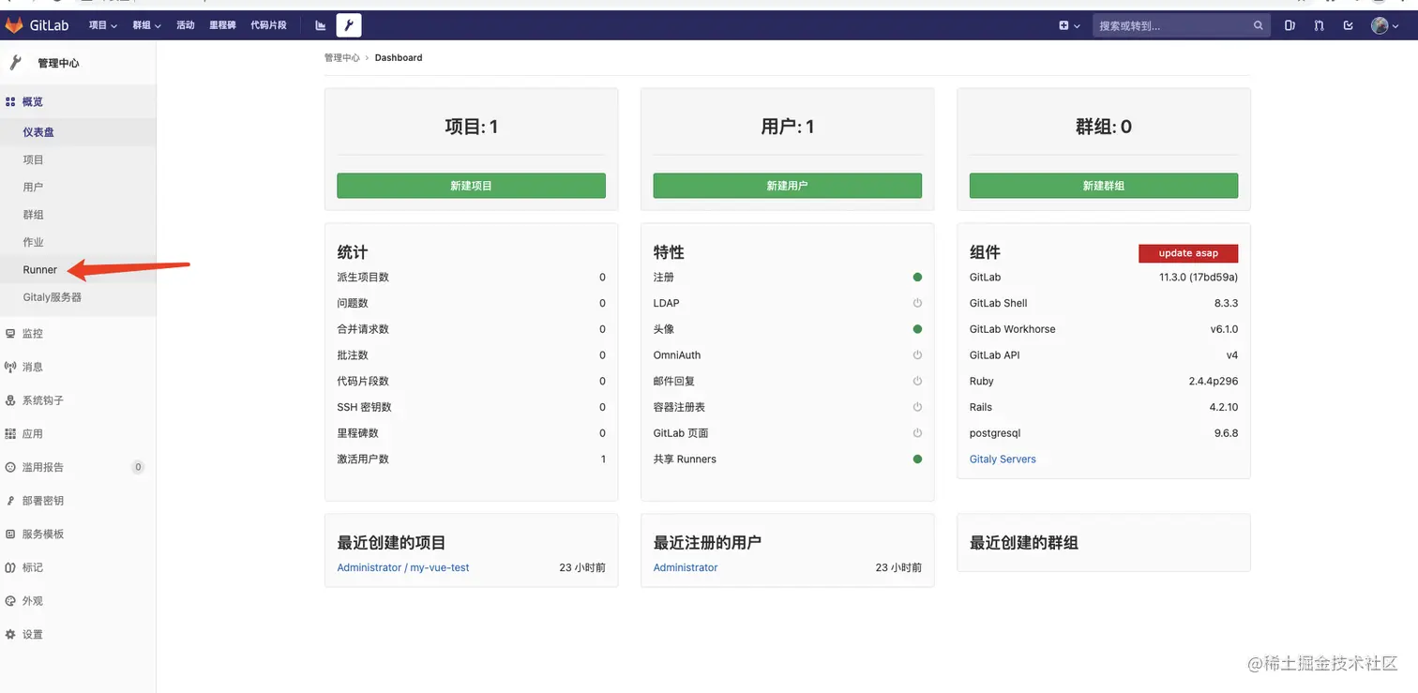The width and height of the screenshot is (1418, 693).
Task: Click the LDAP disabled power icon
Action: coord(917,303)
